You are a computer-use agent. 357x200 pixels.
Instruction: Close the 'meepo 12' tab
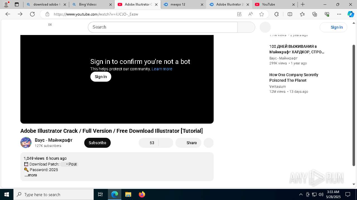[202, 4]
